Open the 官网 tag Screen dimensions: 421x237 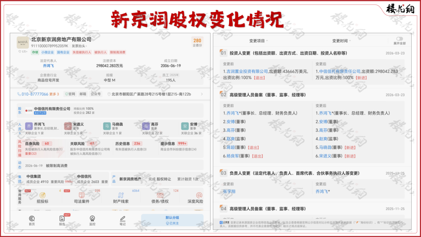point(70,94)
